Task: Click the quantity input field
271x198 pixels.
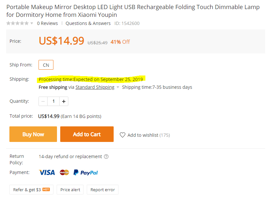Action: tap(53, 101)
